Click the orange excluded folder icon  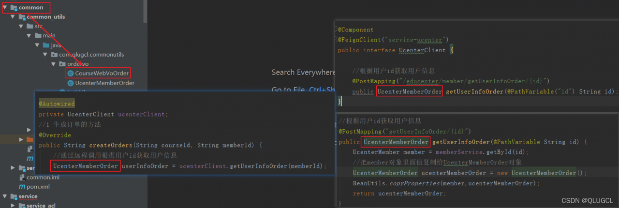(30, 140)
